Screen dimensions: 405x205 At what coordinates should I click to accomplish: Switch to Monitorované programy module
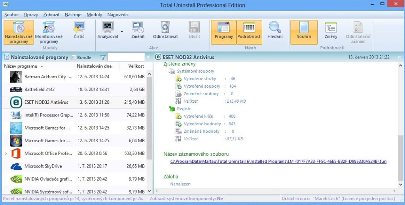[x=49, y=32]
